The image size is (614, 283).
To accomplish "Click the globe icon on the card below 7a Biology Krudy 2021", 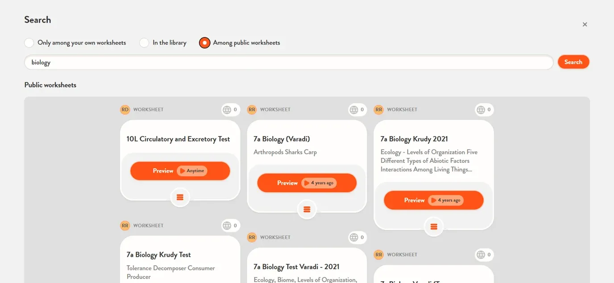I will (x=481, y=255).
